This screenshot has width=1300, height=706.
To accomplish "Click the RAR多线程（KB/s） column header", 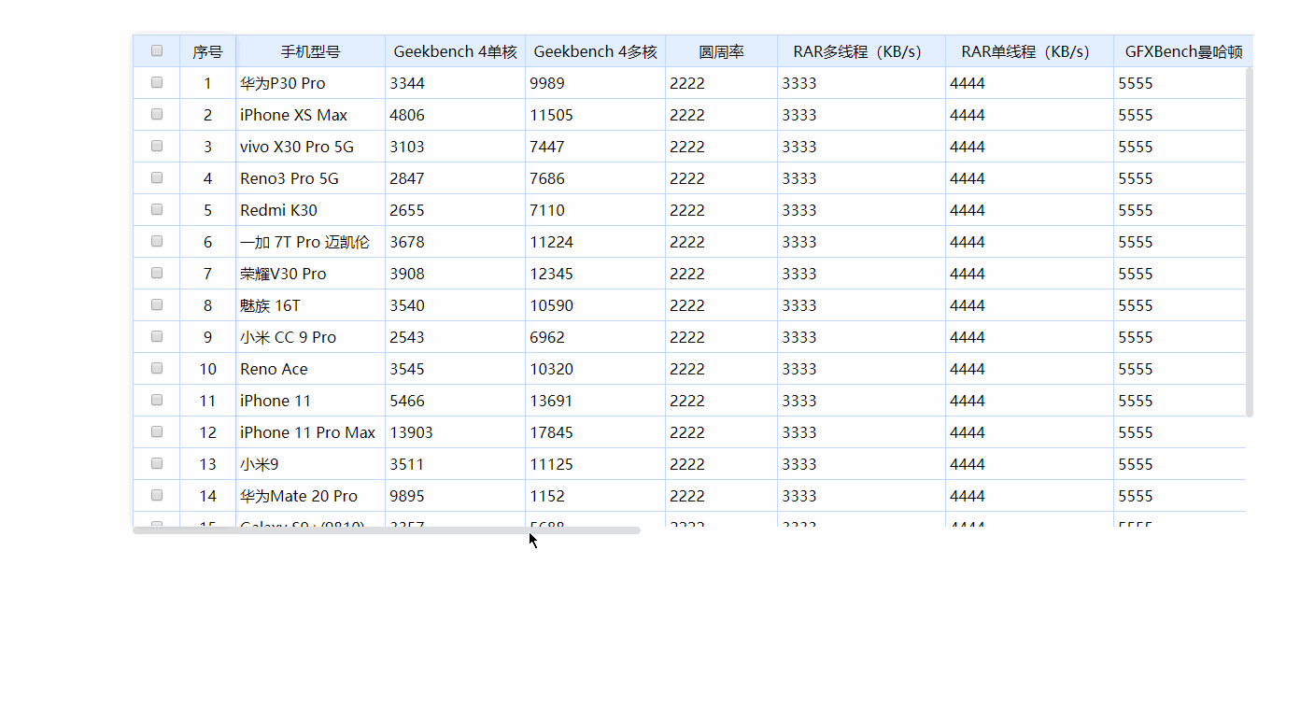I will tap(861, 51).
